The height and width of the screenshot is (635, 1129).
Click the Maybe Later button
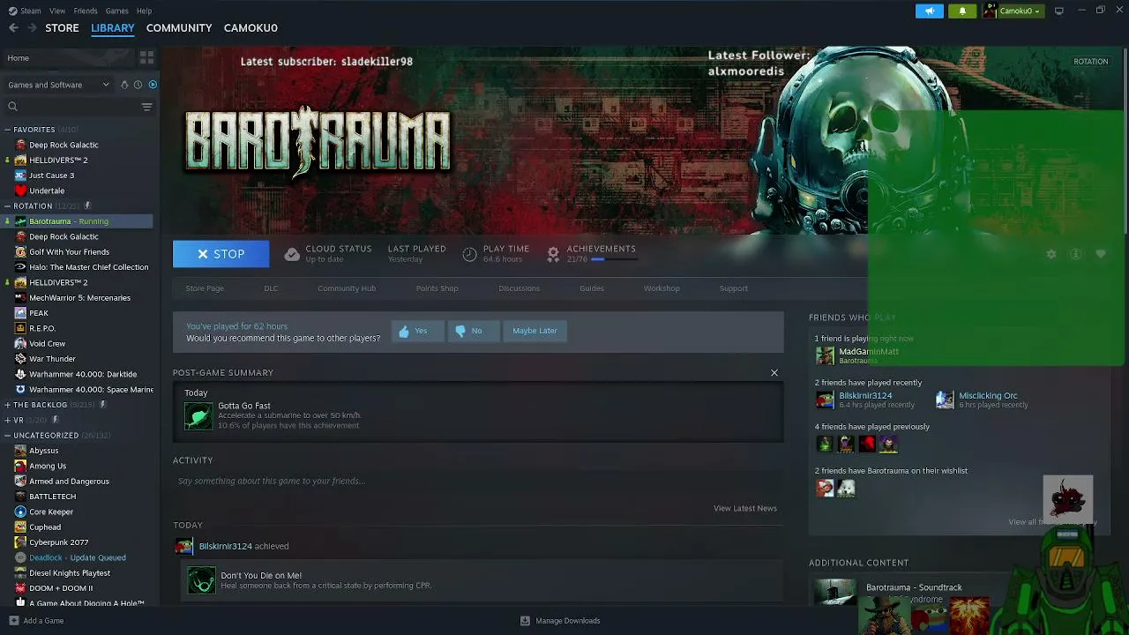pos(535,331)
